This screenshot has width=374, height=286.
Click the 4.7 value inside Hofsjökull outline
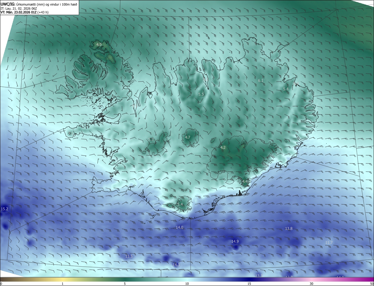[188, 137]
